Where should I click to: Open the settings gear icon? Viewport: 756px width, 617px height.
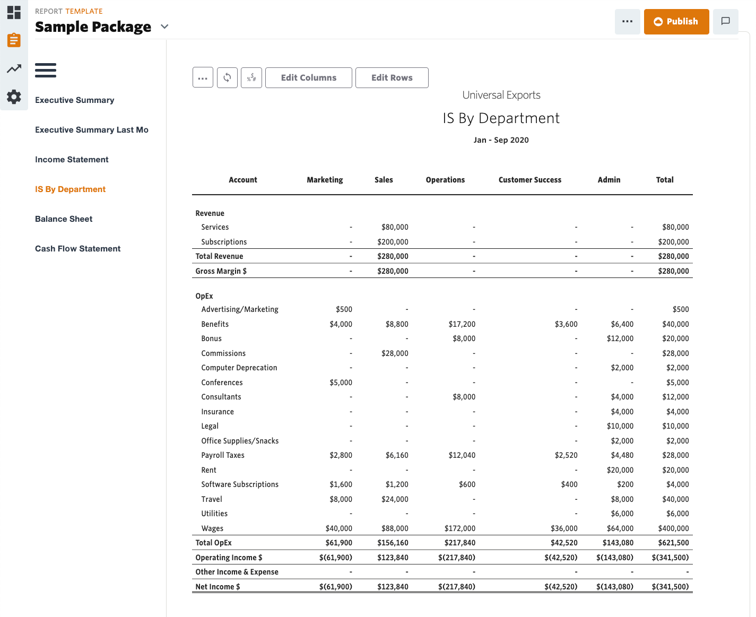coord(14,97)
